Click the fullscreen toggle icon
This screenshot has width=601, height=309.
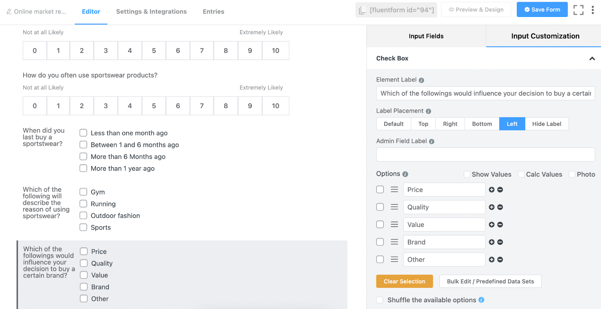pos(578,10)
